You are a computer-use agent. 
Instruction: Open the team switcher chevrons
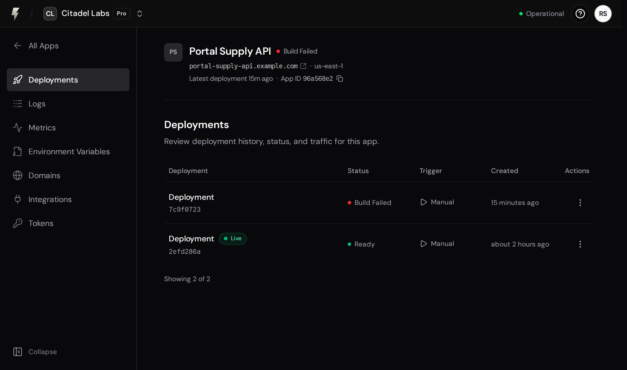[140, 14]
